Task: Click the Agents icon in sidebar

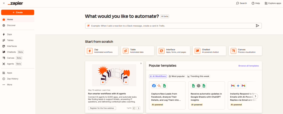Action: point(4,64)
